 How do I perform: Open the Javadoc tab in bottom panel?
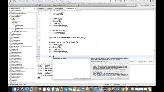pos(46,62)
